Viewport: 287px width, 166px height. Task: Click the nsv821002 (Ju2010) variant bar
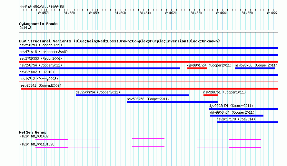(148, 75)
